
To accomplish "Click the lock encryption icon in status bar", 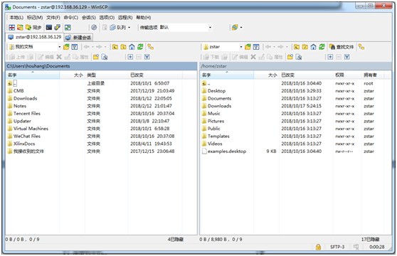I will click(318, 247).
